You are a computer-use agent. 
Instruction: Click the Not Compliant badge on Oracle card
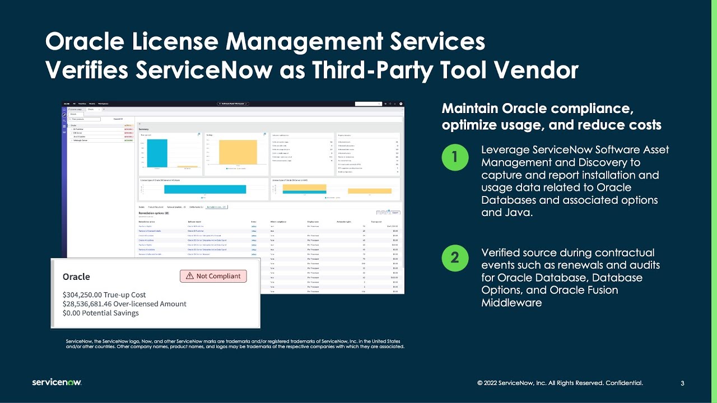[x=213, y=276]
